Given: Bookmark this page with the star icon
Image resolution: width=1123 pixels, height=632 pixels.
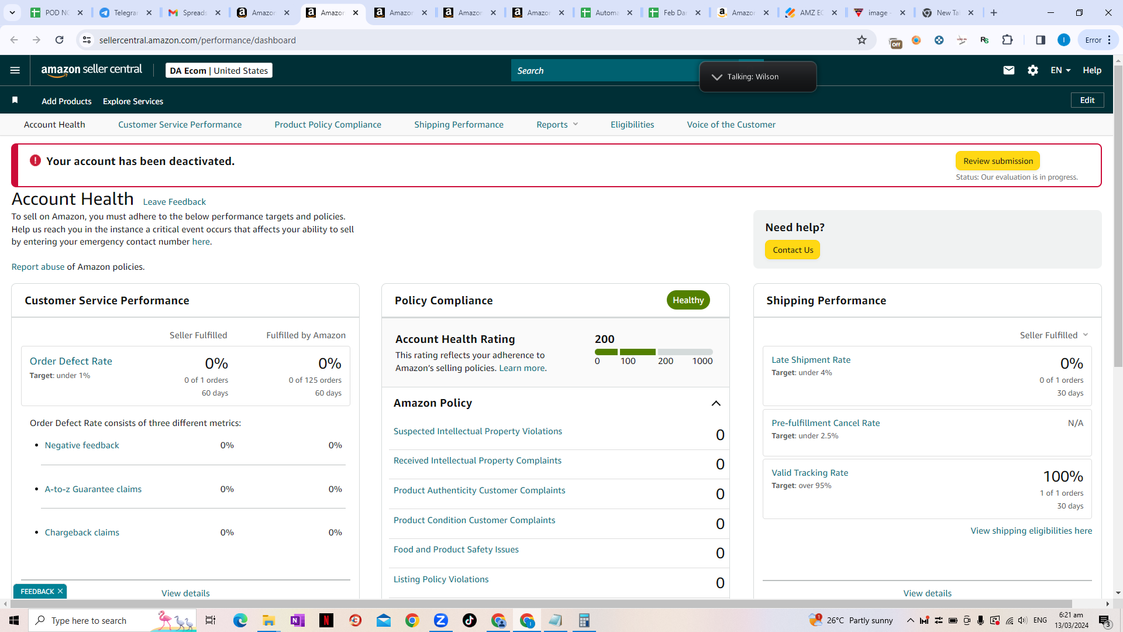Looking at the screenshot, I should pos(862,40).
